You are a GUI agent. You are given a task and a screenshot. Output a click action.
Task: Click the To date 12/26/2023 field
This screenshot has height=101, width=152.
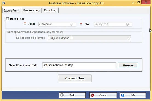point(113,24)
